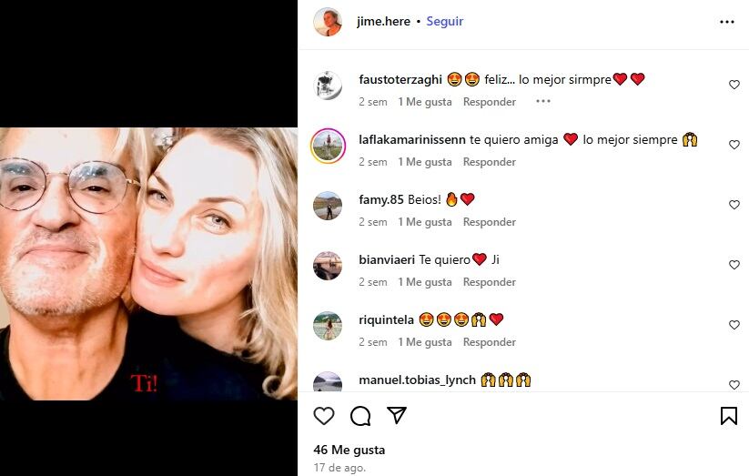
Task: View laflakamarinissenn's story avatar
Action: pyautogui.click(x=328, y=146)
